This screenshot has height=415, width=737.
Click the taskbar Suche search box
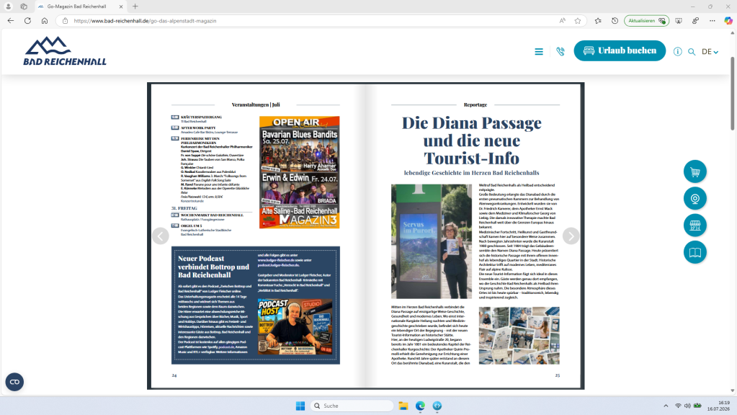click(352, 406)
